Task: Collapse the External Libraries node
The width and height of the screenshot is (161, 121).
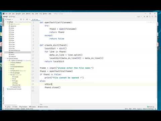Action: tap(6, 58)
